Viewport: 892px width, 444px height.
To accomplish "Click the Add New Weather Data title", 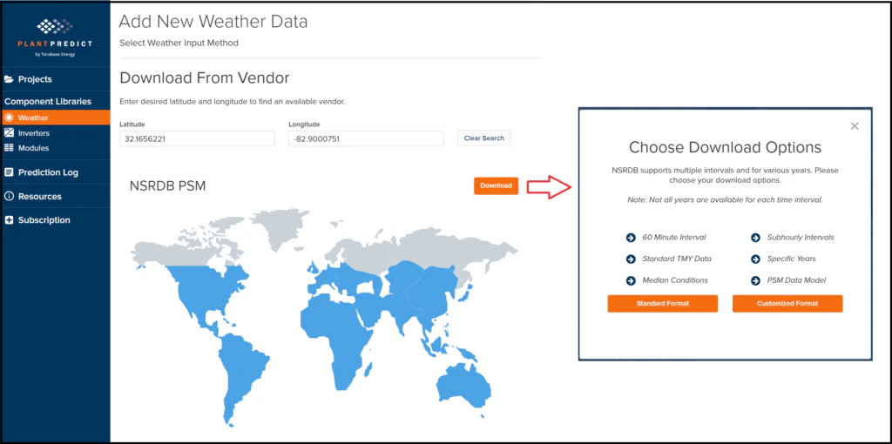I will point(213,22).
